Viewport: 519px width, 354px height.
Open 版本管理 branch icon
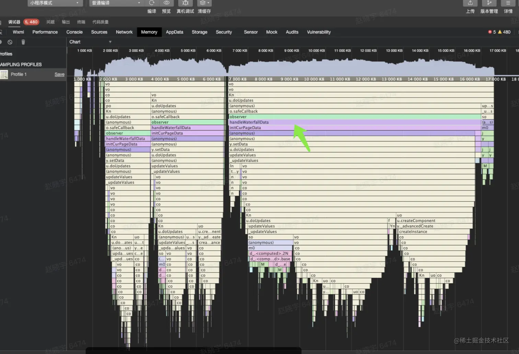pyautogui.click(x=489, y=3)
